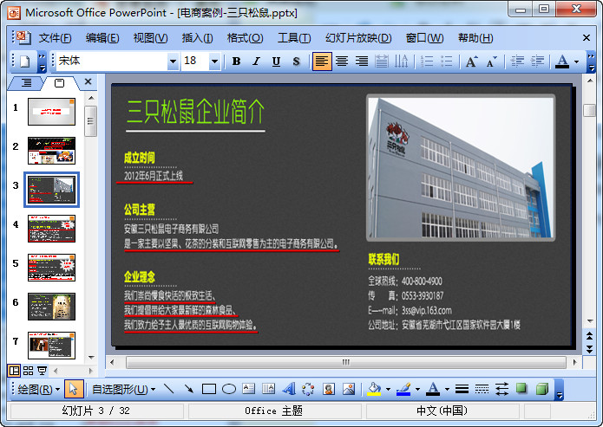603x427 pixels.
Task: Select slide 2 thumbnail
Action: (x=51, y=151)
